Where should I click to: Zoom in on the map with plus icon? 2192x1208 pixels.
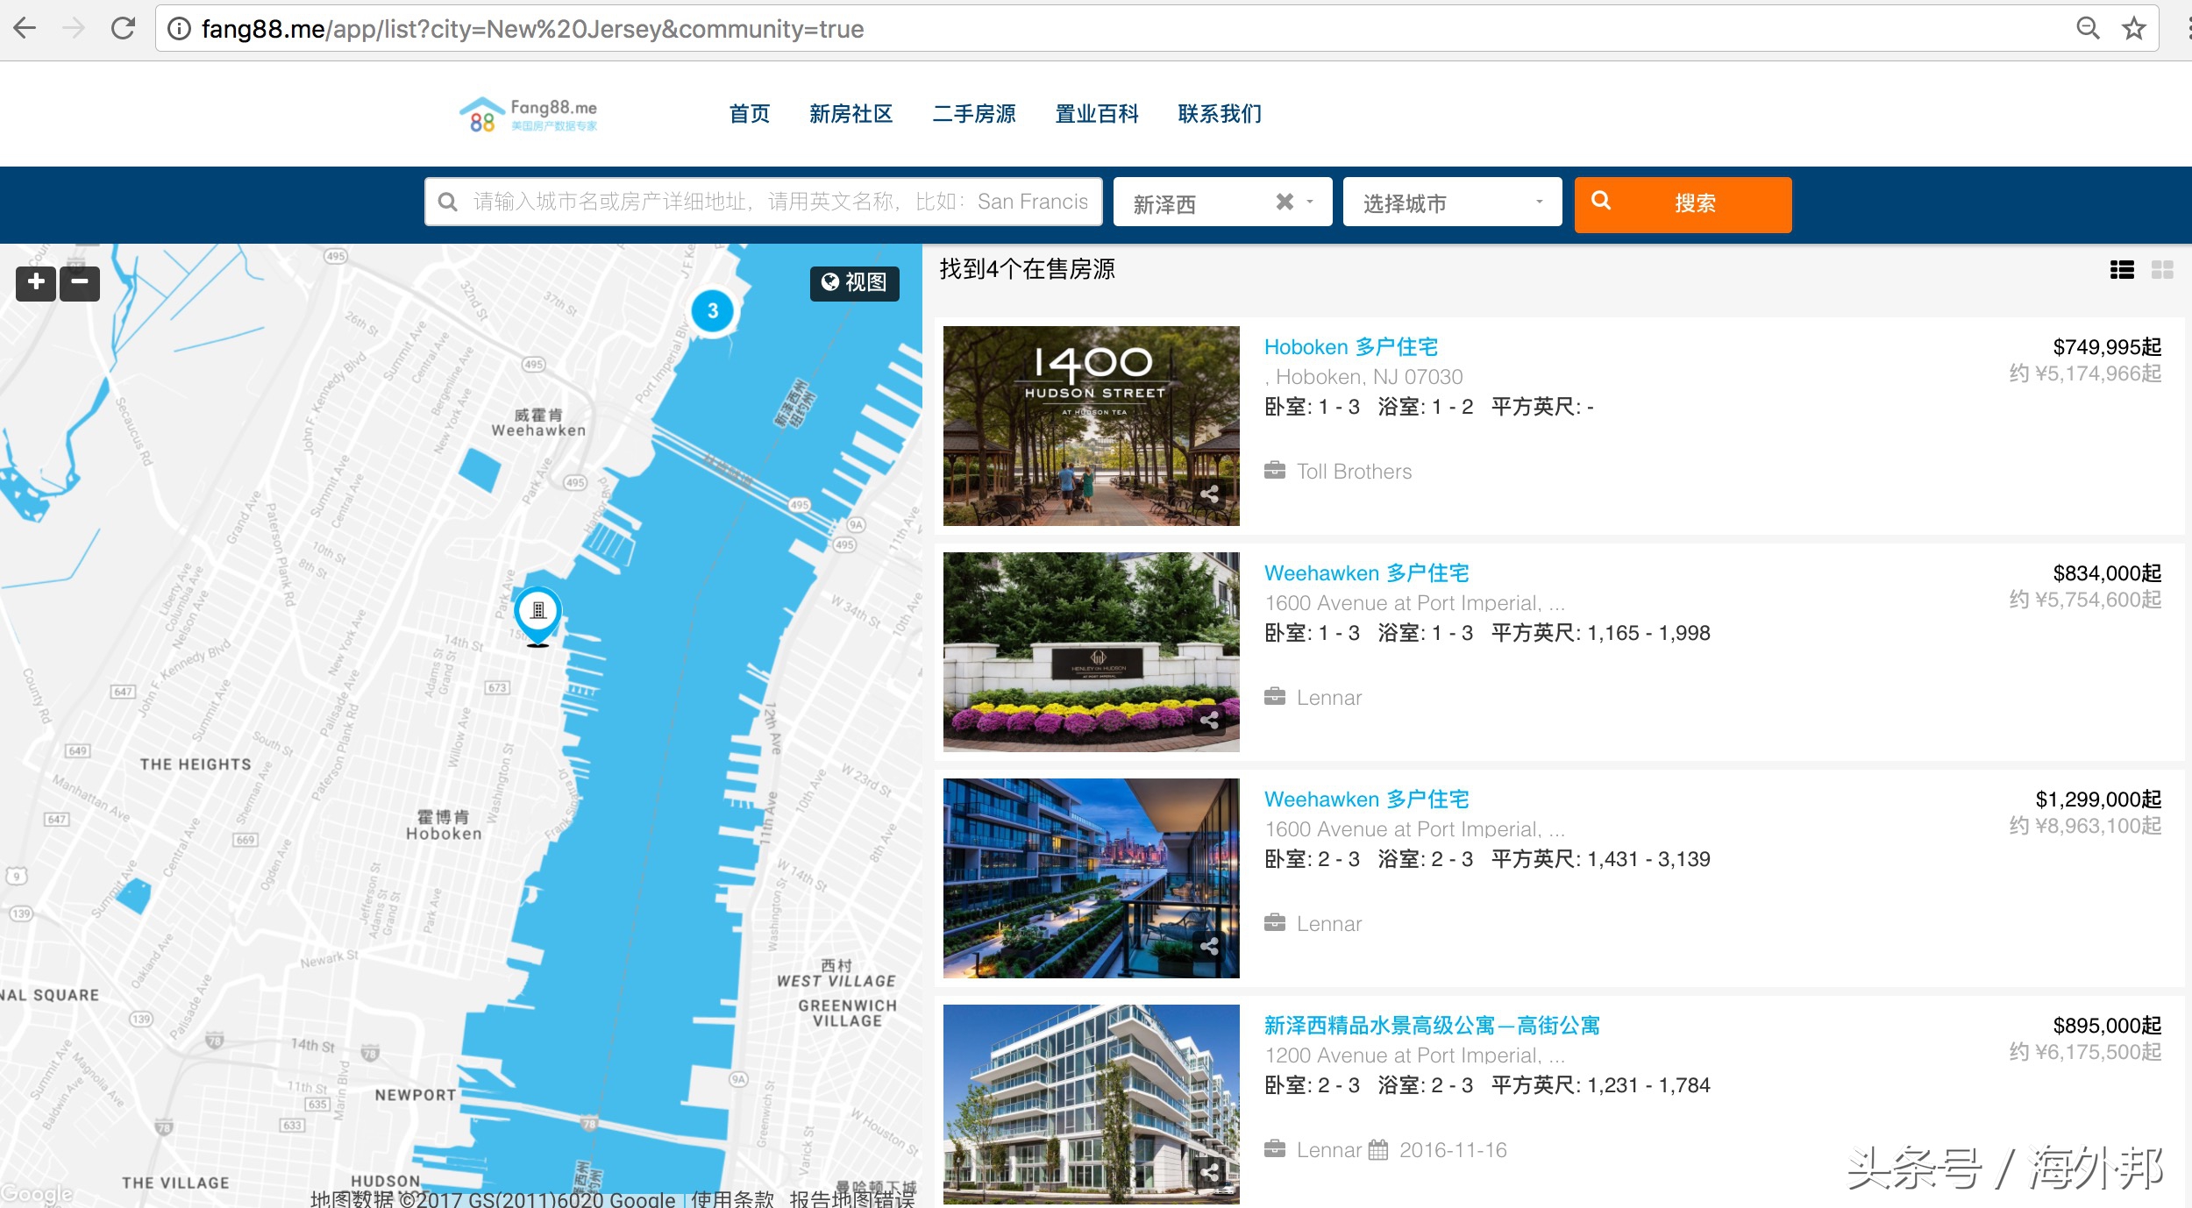(35, 282)
